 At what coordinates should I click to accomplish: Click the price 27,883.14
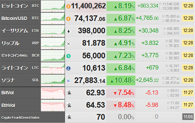point(90,80)
